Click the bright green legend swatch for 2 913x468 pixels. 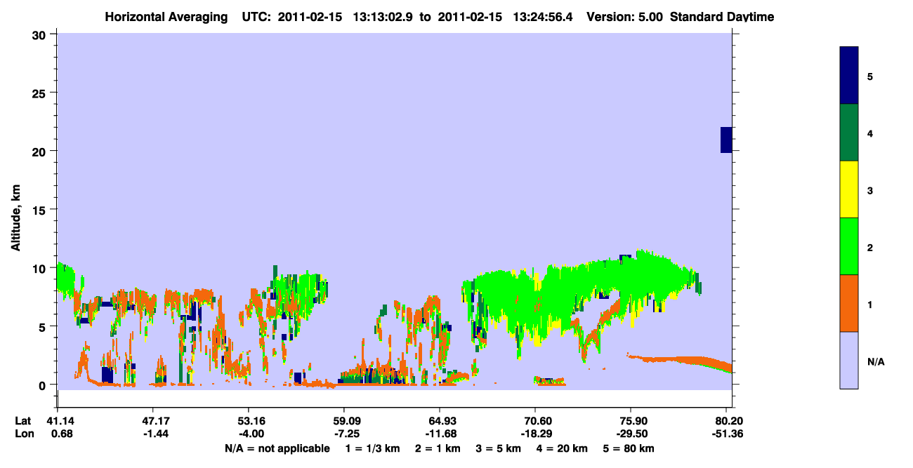[849, 246]
